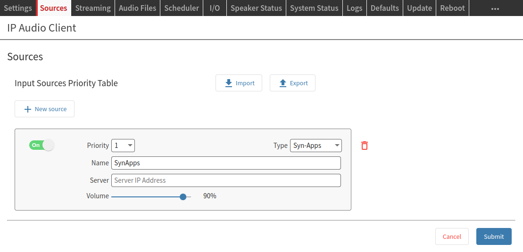Open the System Status tab
Image resolution: width=523 pixels, height=252 pixels.
pyautogui.click(x=314, y=8)
